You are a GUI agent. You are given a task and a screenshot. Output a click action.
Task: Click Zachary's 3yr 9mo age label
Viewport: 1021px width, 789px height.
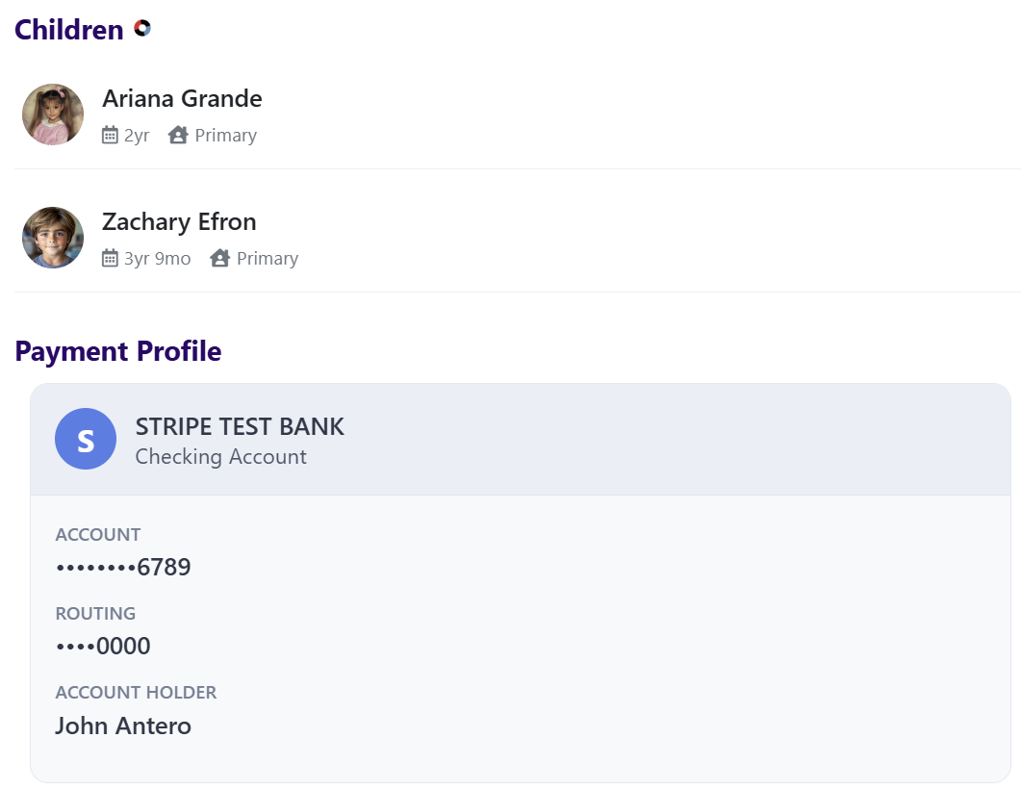pyautogui.click(x=158, y=259)
